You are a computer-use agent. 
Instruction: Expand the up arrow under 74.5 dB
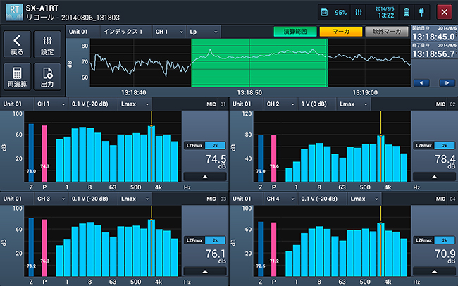[x=205, y=177]
